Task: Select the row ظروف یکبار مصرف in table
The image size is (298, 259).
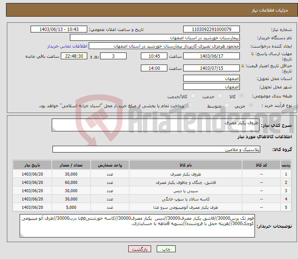Action: coord(152,174)
